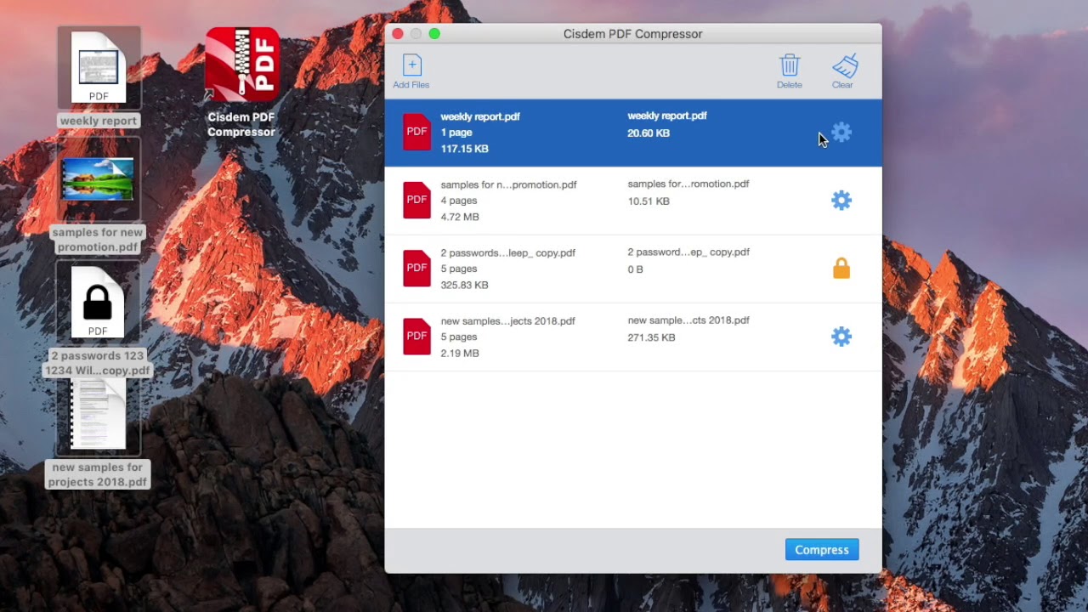The width and height of the screenshot is (1088, 612).
Task: Click the Add Files label
Action: tap(411, 85)
